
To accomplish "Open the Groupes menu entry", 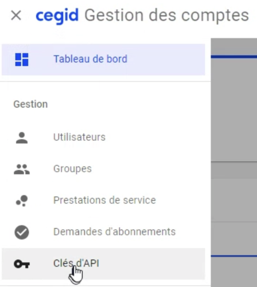I will coord(72,168).
